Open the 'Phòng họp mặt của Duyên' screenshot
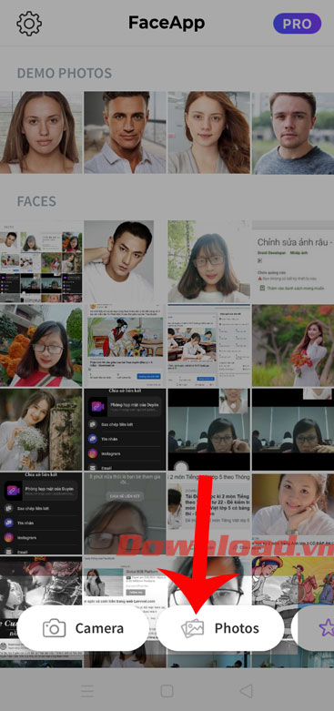 [125, 430]
